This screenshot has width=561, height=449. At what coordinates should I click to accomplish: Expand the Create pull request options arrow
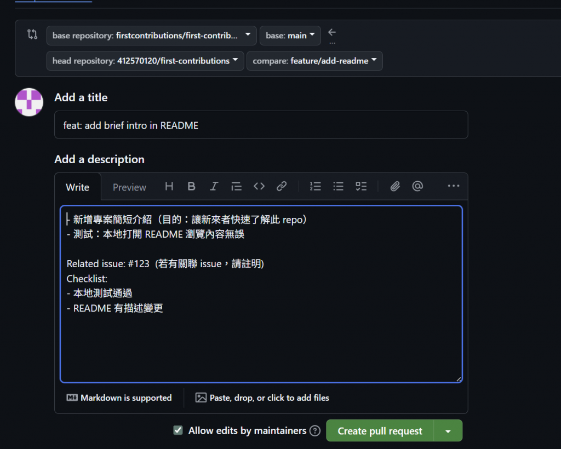[448, 431]
